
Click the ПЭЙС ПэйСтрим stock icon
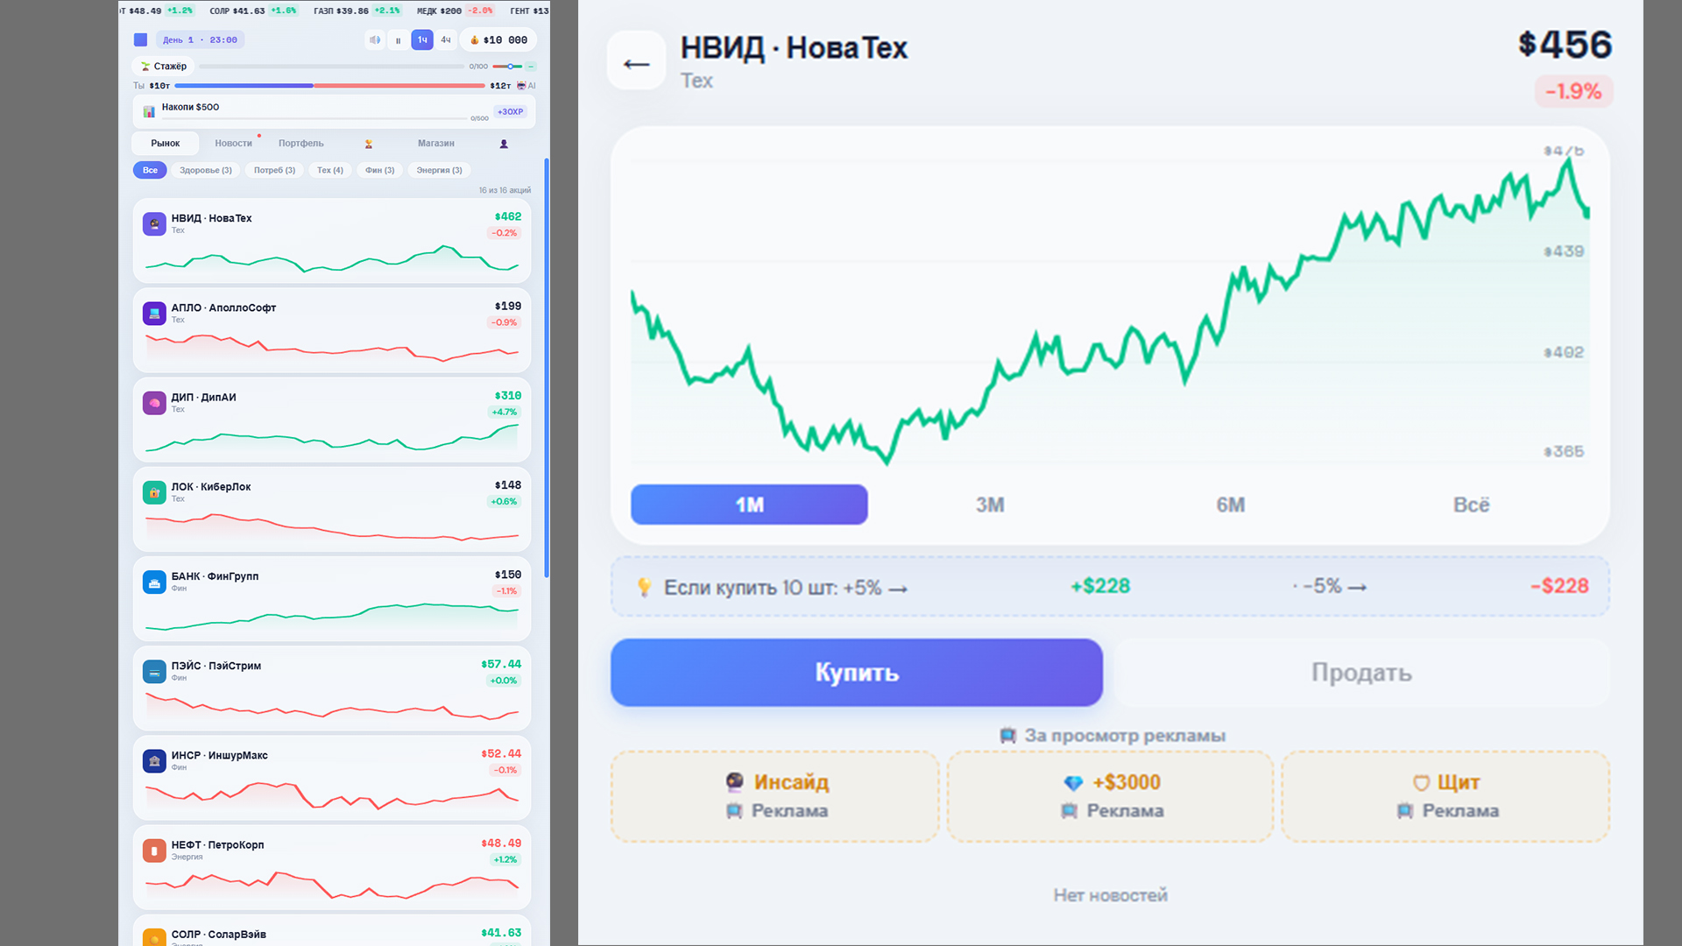(x=154, y=672)
